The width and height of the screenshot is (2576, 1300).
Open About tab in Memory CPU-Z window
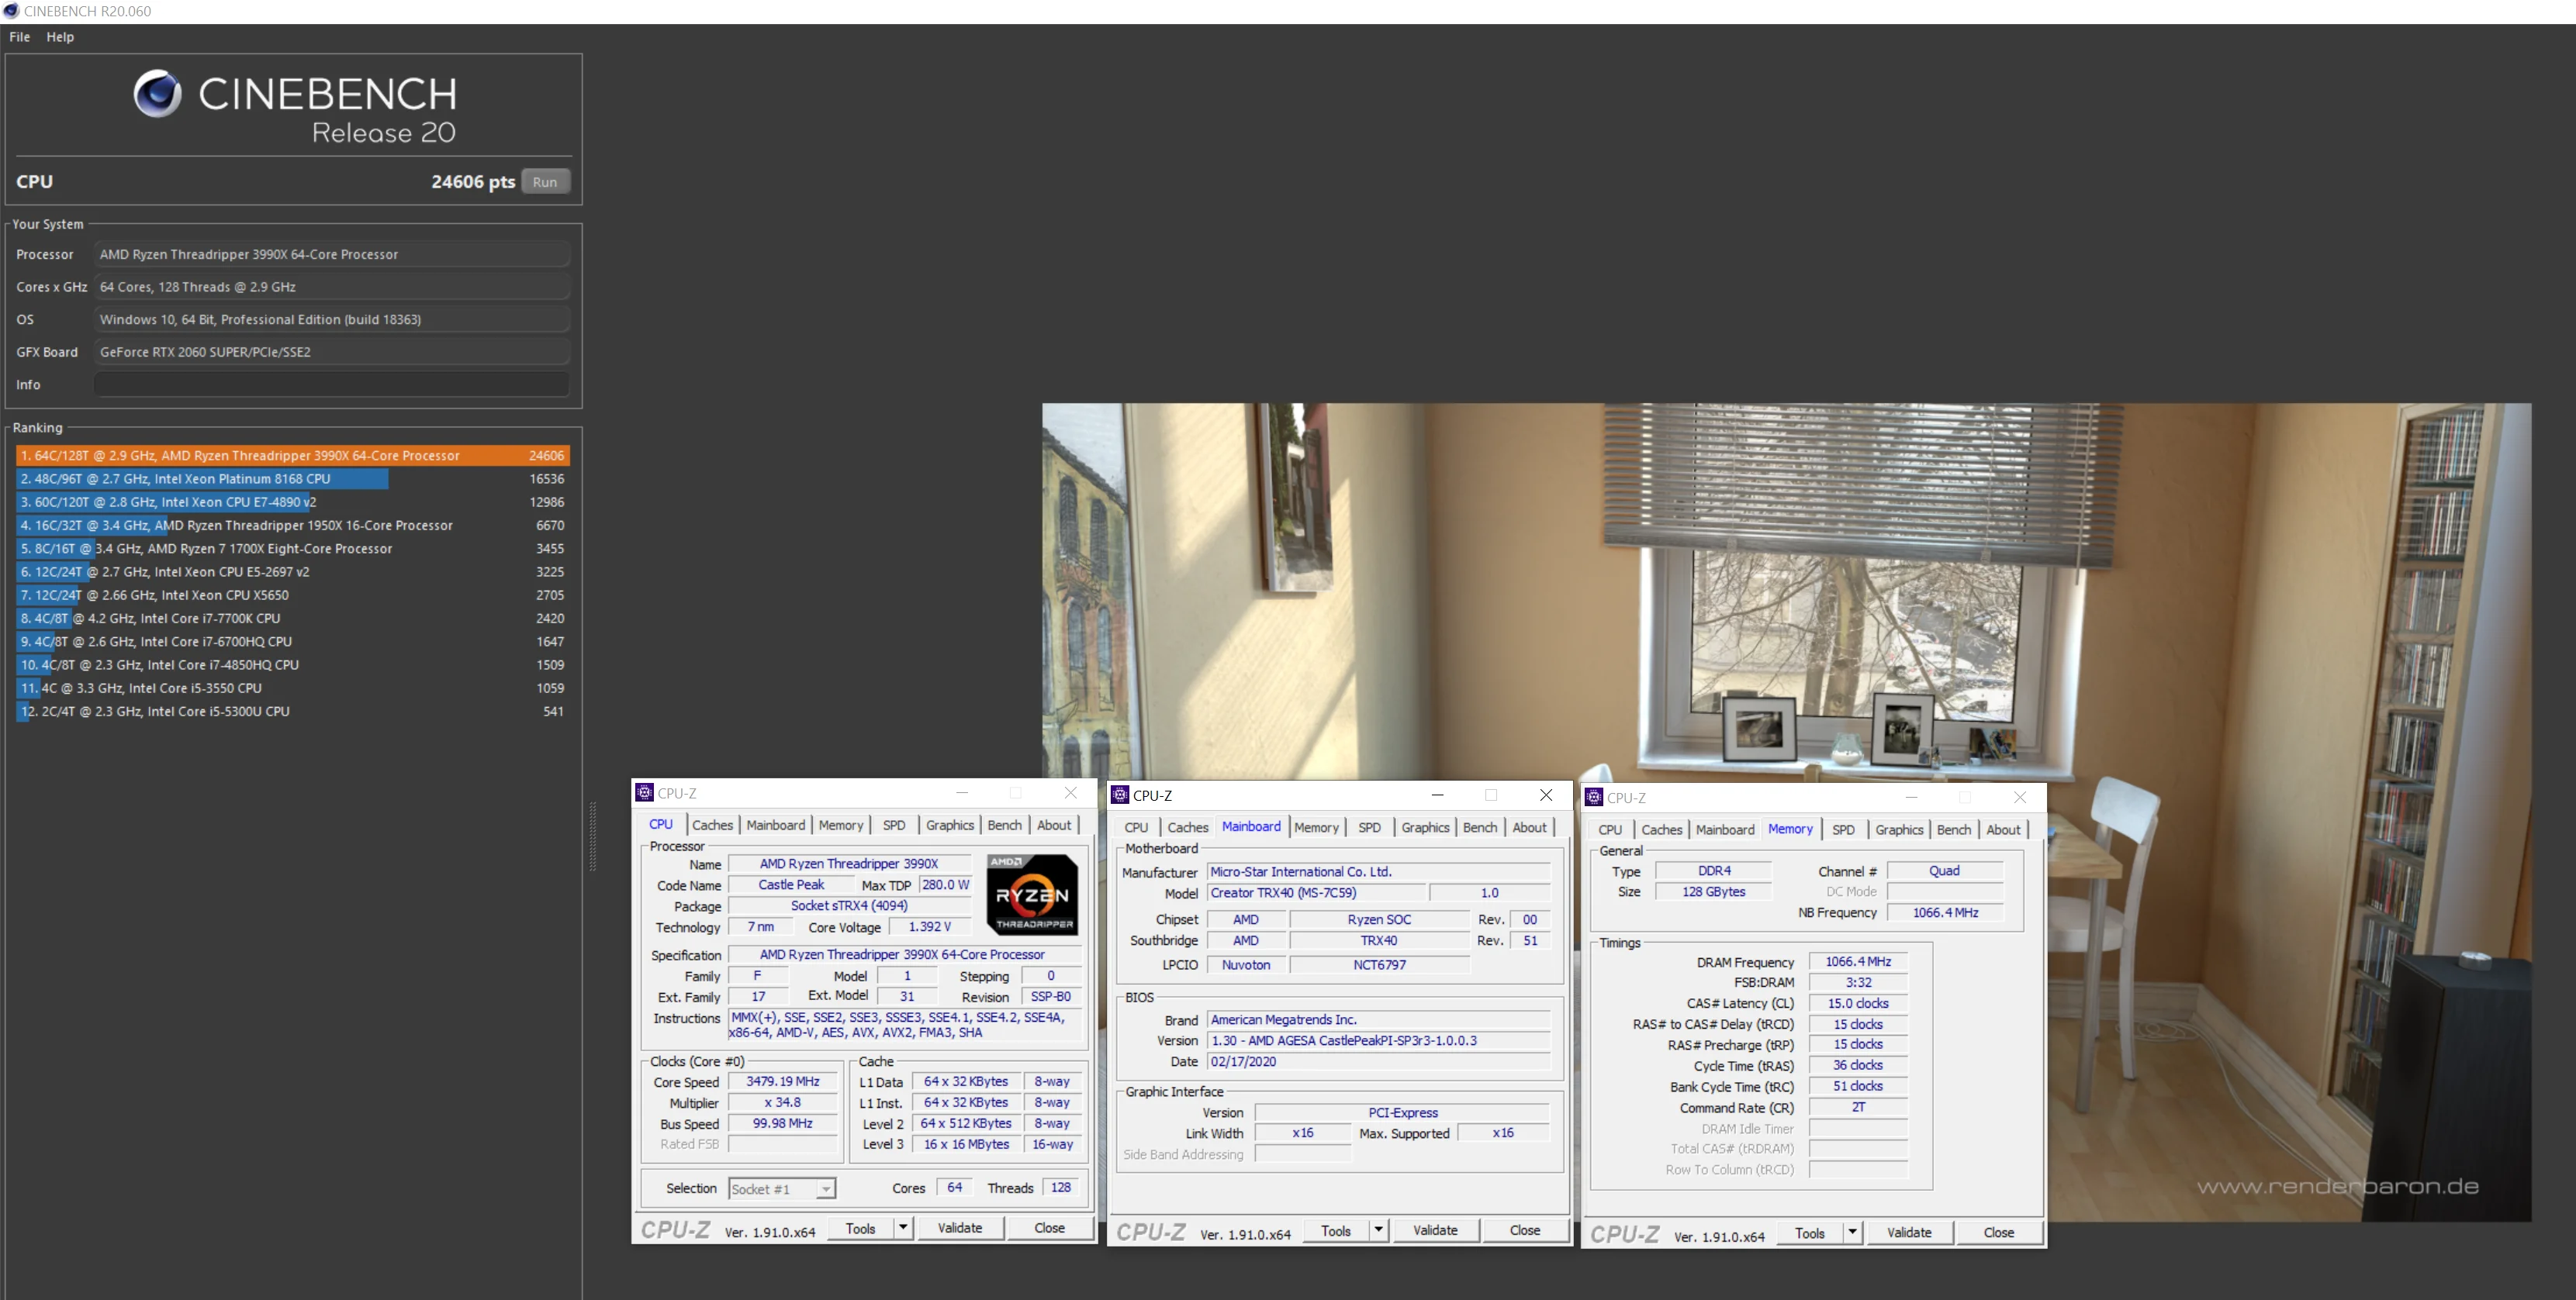click(2003, 829)
